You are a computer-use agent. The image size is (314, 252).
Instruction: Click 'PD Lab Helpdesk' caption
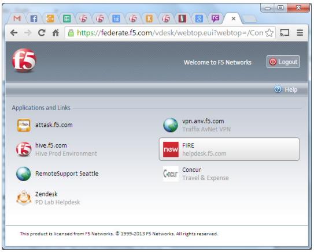click(x=58, y=202)
